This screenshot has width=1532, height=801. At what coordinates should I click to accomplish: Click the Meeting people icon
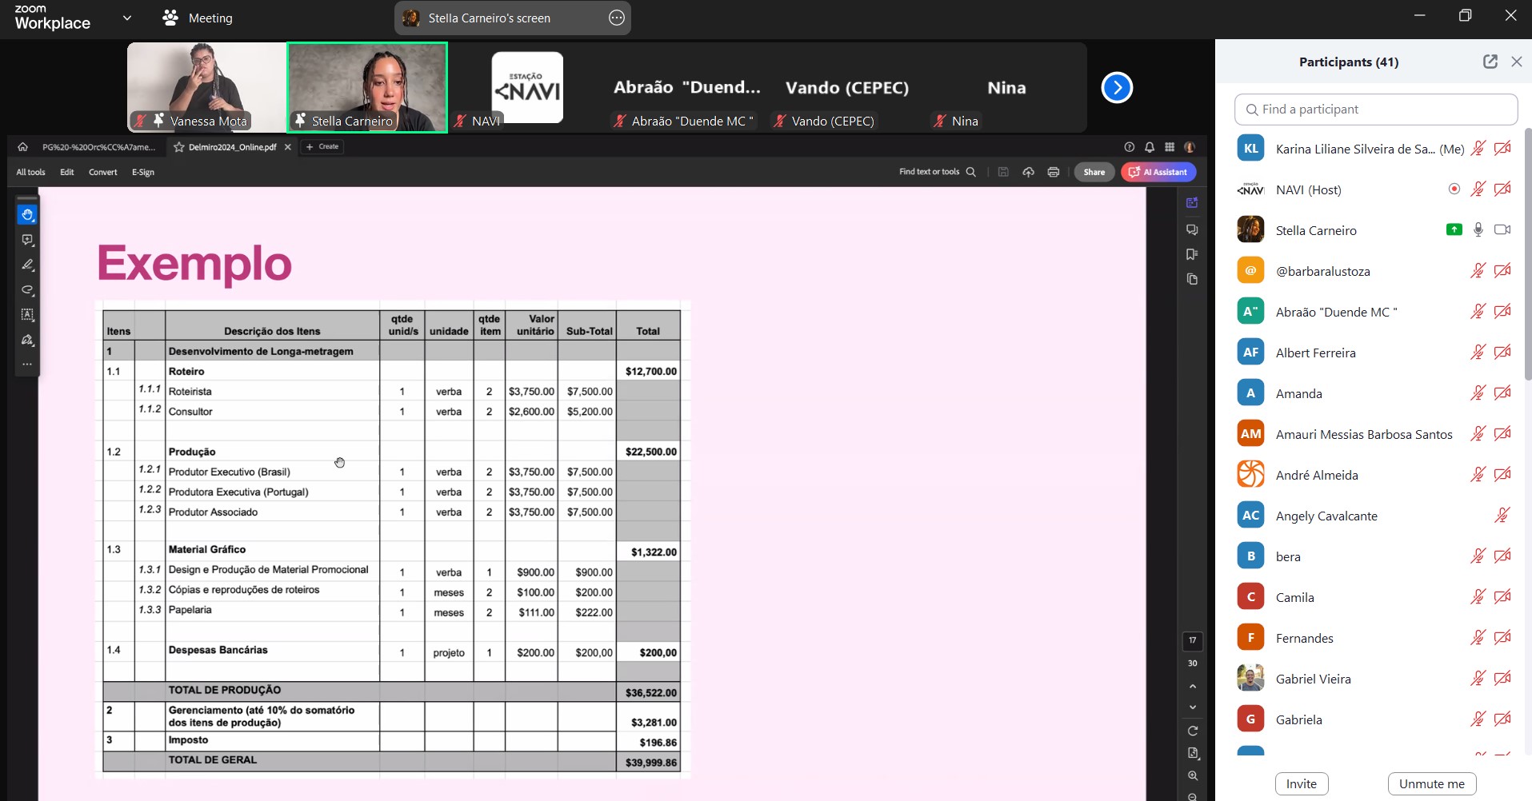[170, 18]
